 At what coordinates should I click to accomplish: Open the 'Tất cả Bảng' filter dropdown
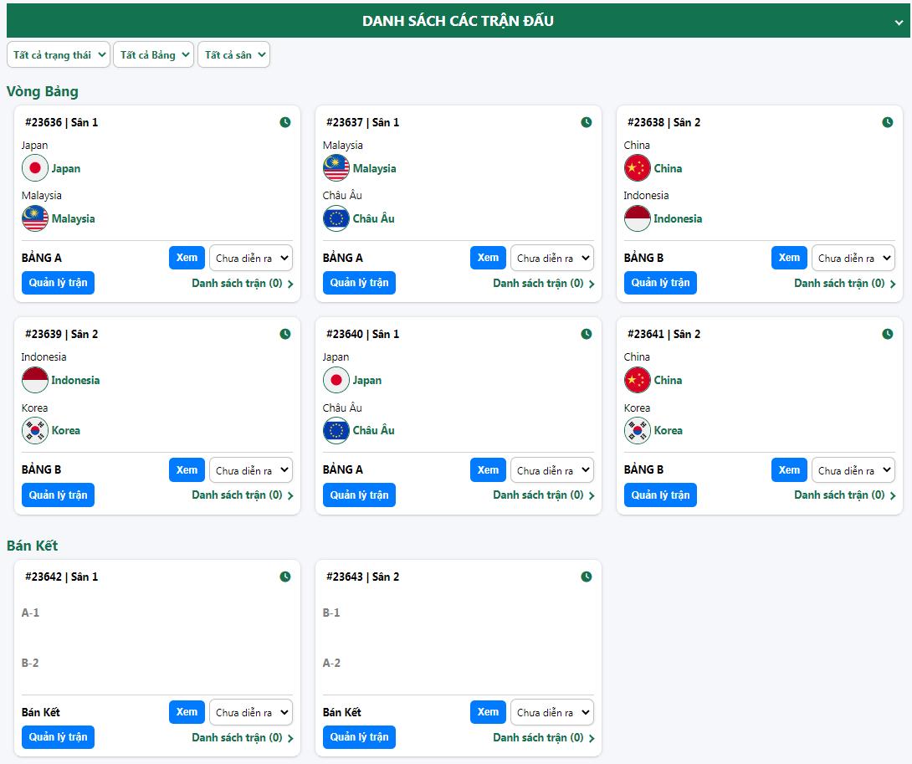click(153, 54)
